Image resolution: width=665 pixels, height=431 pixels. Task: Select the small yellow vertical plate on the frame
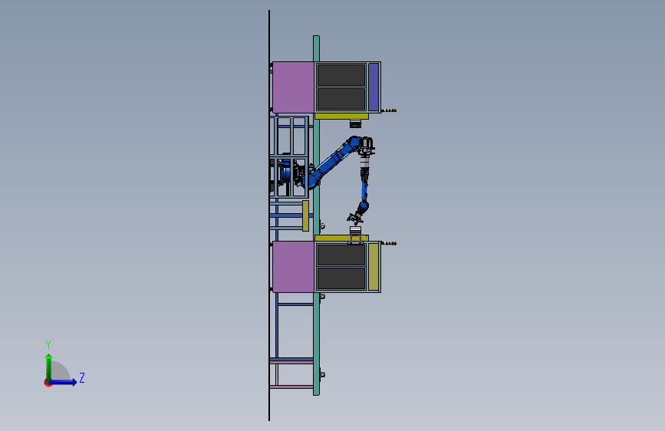coord(305,216)
